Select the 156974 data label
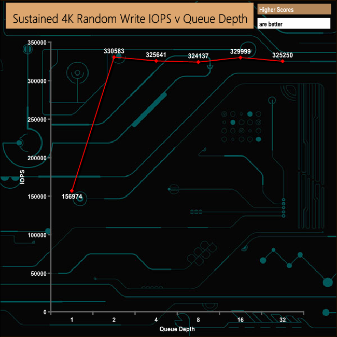This screenshot has width=337, height=337. click(72, 196)
